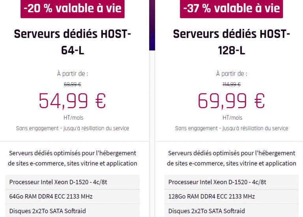Click Sans engagement text under 54,99 € price
The height and width of the screenshot is (217, 303).
(73, 128)
